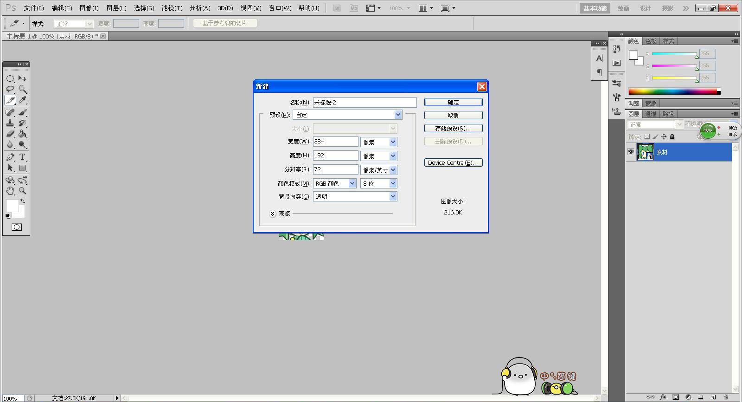This screenshot has height=402, width=742.
Task: Switch to the 通道 tab
Action: click(x=651, y=114)
